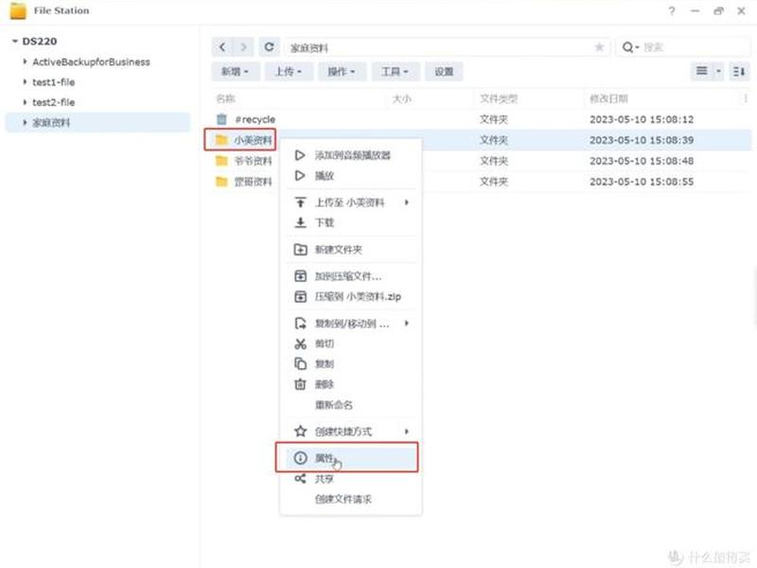The height and width of the screenshot is (568, 757).
Task: Select test1-file shared folder in sidebar
Action: pyautogui.click(x=54, y=82)
